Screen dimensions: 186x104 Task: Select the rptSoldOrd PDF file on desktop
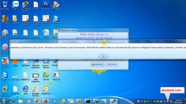(x=46, y=20)
